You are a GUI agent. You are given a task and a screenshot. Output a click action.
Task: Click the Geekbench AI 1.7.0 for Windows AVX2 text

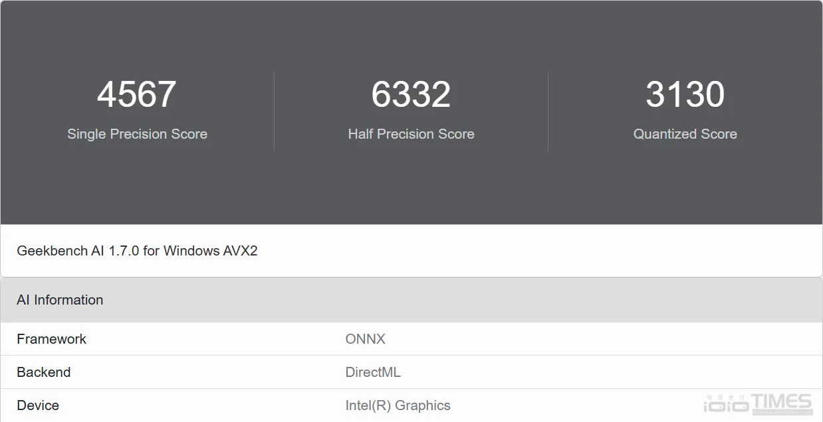[x=137, y=251]
